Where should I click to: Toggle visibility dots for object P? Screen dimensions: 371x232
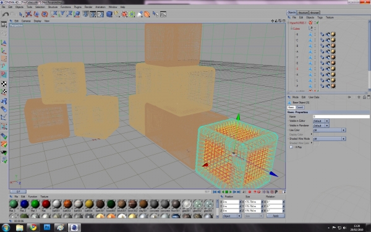pos(315,86)
